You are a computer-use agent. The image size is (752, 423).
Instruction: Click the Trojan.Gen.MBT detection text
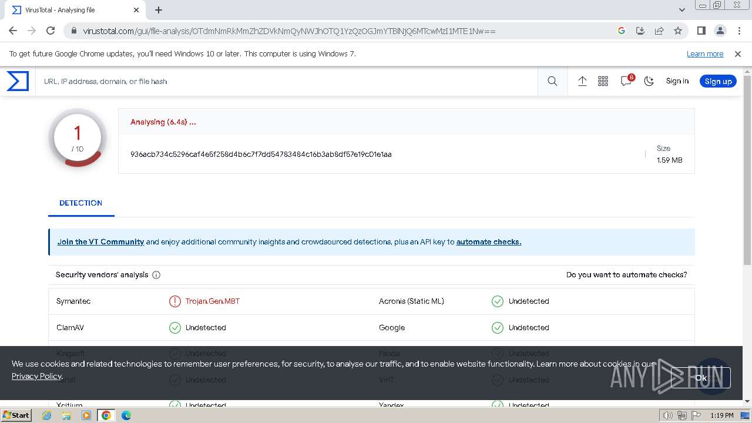(213, 301)
